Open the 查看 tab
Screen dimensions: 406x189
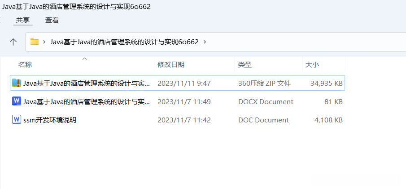(52, 20)
